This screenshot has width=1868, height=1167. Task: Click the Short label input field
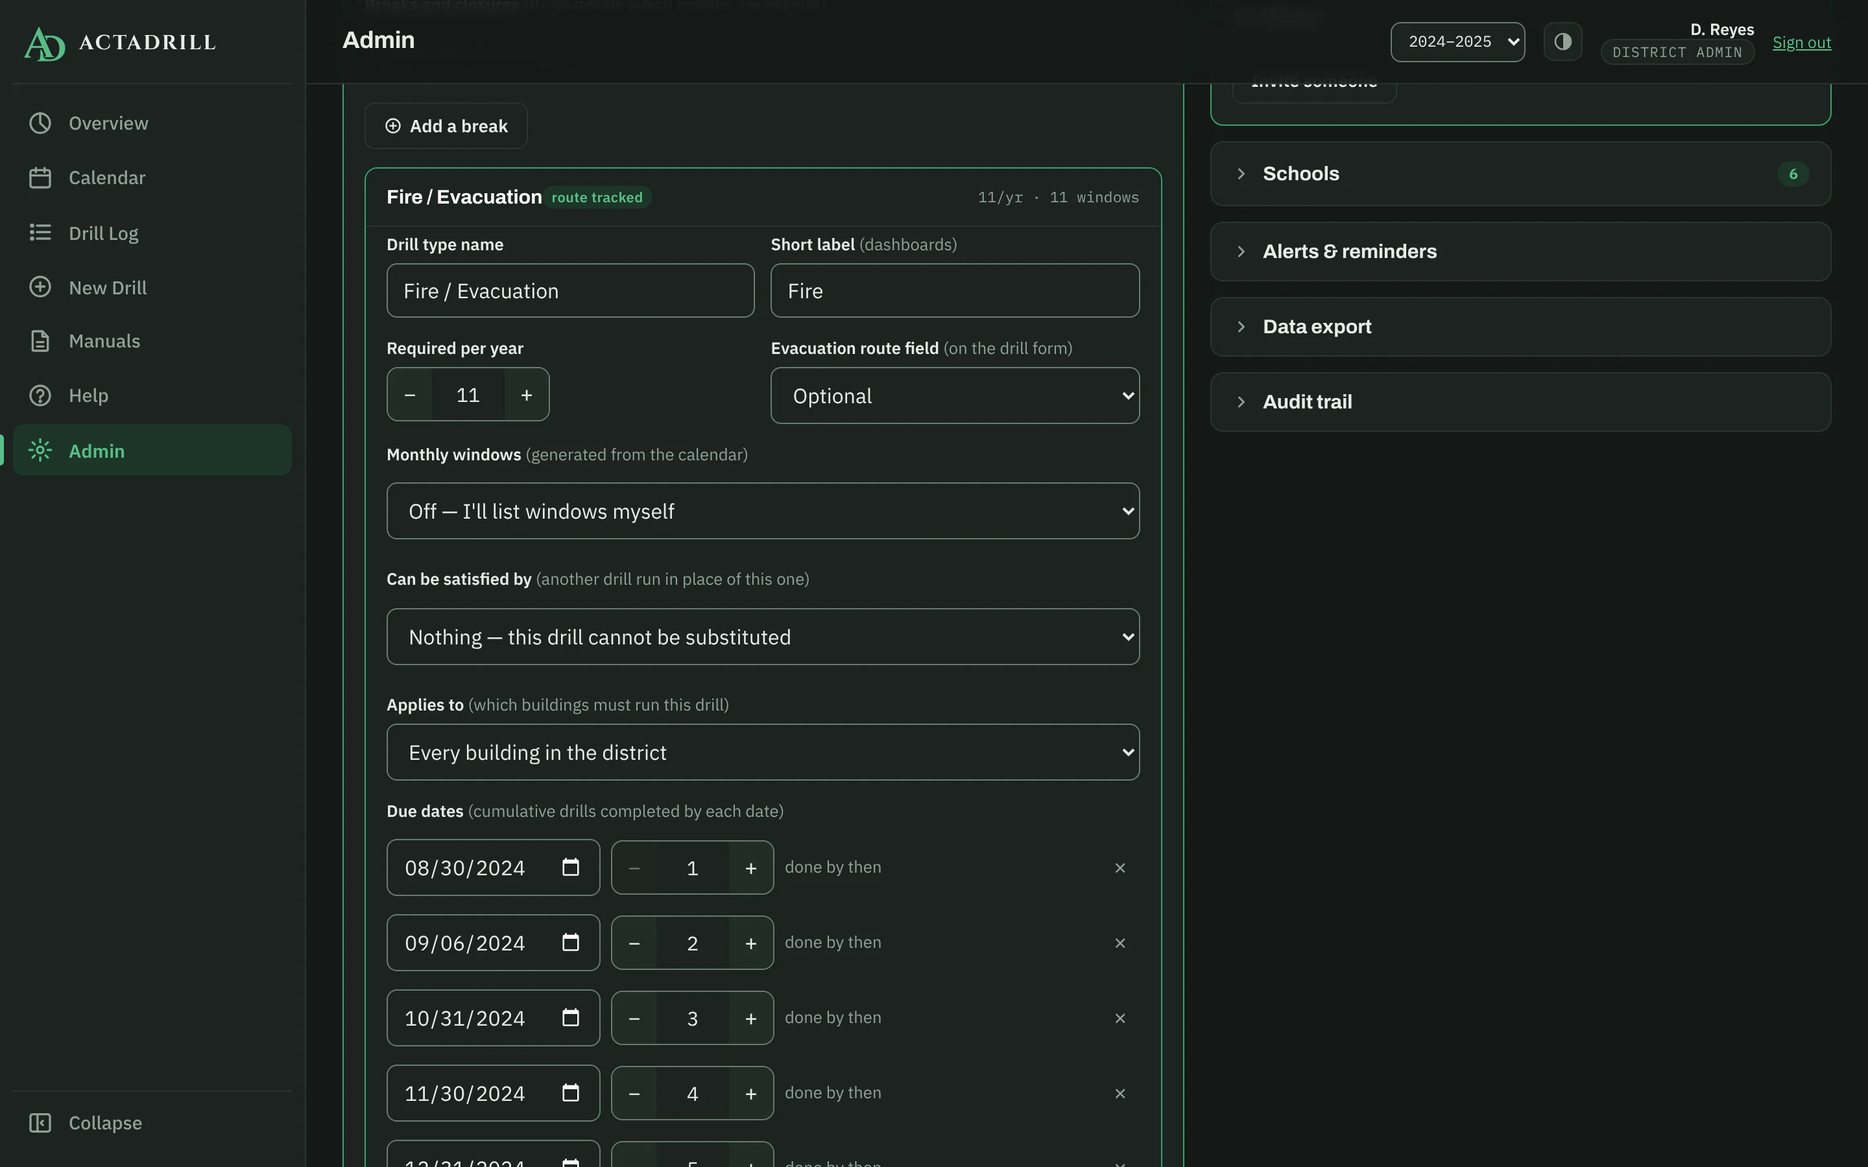click(955, 291)
